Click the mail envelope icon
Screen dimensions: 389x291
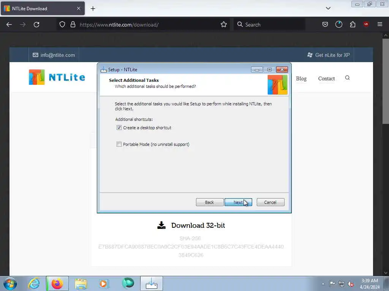(x=35, y=55)
